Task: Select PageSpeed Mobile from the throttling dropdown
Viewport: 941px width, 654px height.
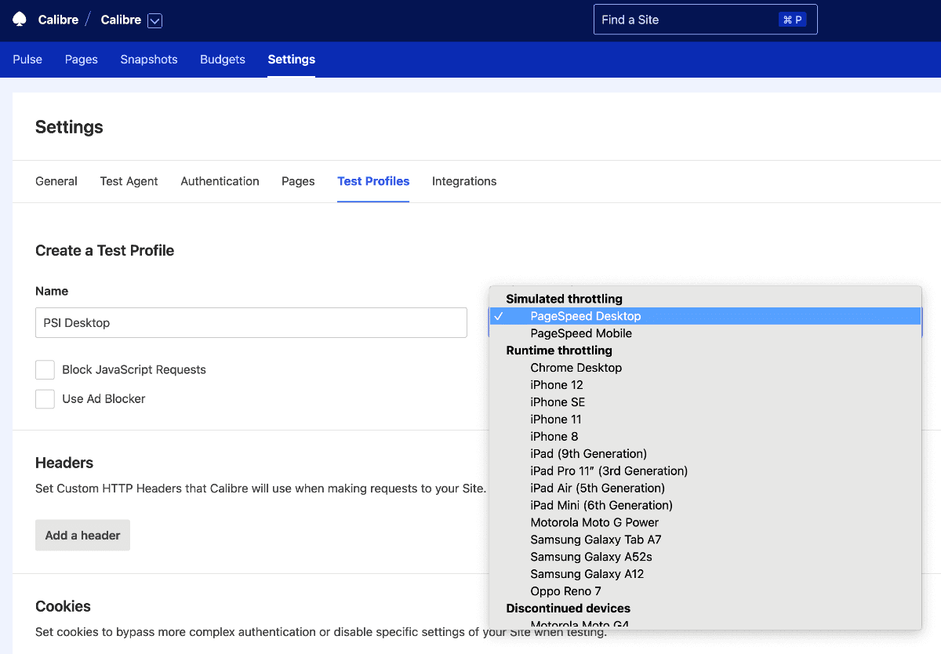Action: click(x=580, y=332)
